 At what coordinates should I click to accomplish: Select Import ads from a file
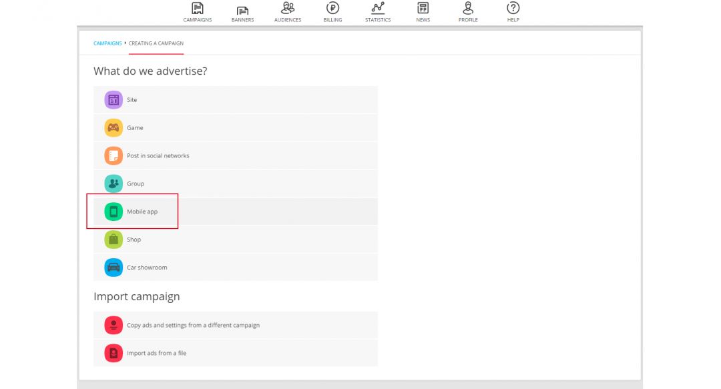(156, 354)
